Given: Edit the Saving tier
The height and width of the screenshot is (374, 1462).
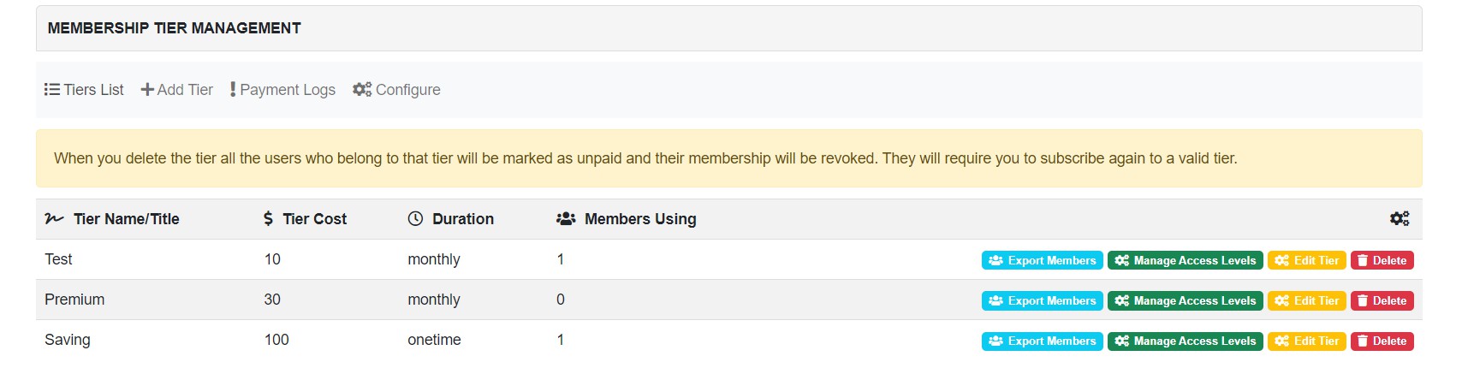Looking at the screenshot, I should pos(1306,341).
